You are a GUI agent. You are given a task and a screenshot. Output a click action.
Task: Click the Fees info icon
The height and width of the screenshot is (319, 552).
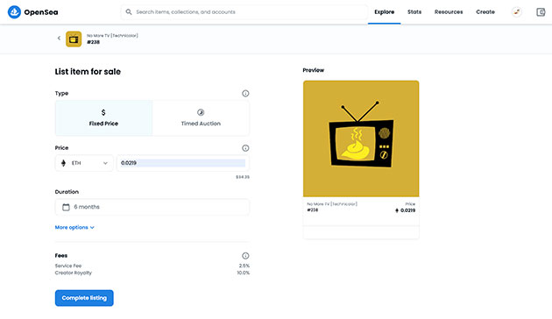pyautogui.click(x=245, y=256)
